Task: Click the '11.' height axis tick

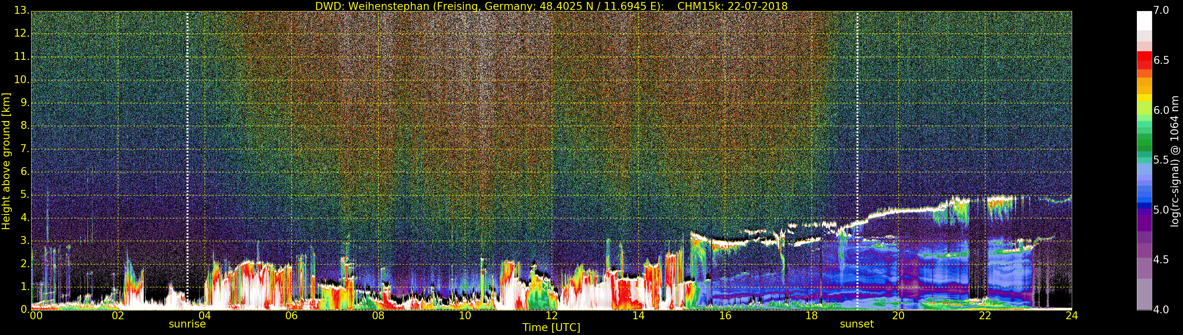Action: coord(22,57)
